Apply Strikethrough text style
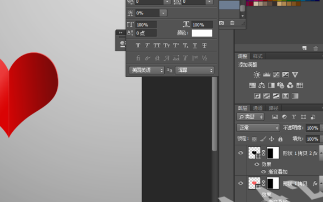 tap(204, 46)
